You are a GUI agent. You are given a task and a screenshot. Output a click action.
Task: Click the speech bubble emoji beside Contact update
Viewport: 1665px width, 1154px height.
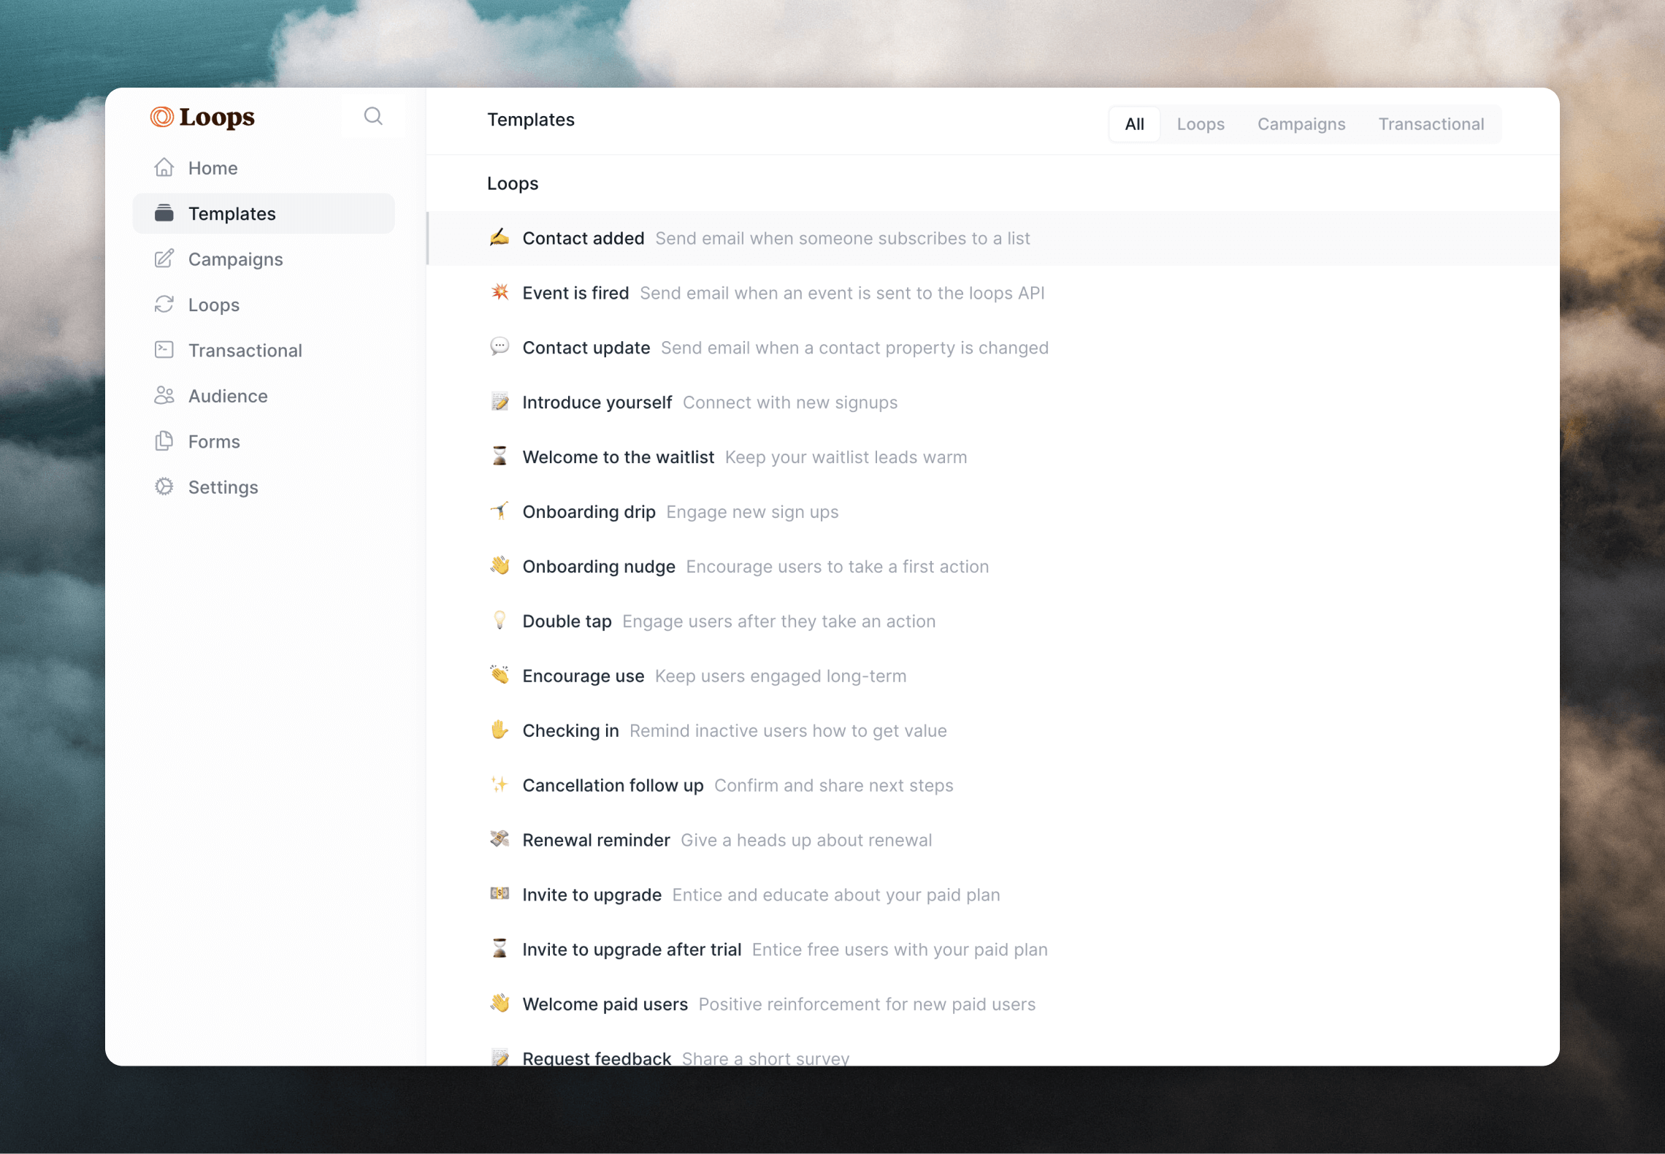[499, 347]
